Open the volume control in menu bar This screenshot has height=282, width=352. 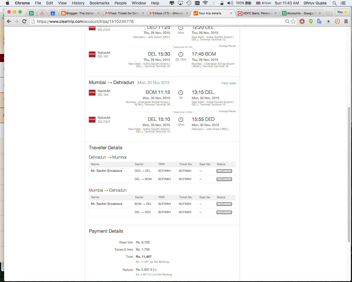pyautogui.click(x=230, y=3)
